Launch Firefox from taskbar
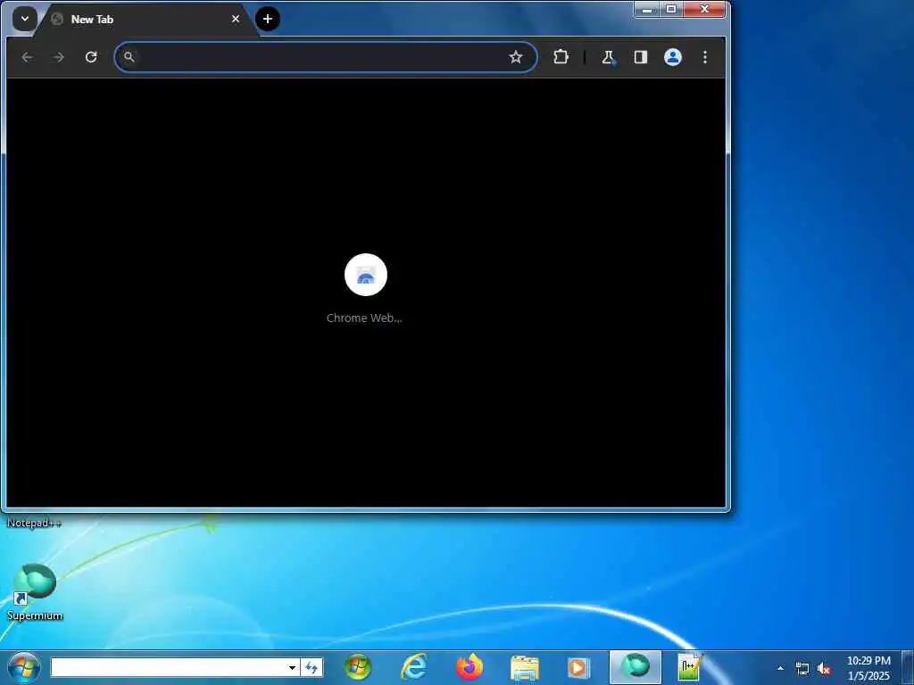 (x=469, y=667)
